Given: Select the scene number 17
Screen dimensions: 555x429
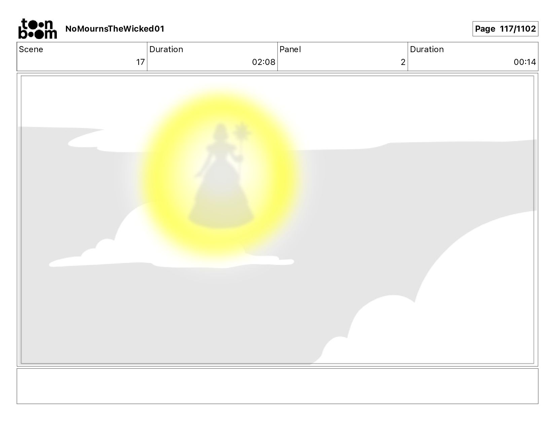Looking at the screenshot, I should click(140, 62).
